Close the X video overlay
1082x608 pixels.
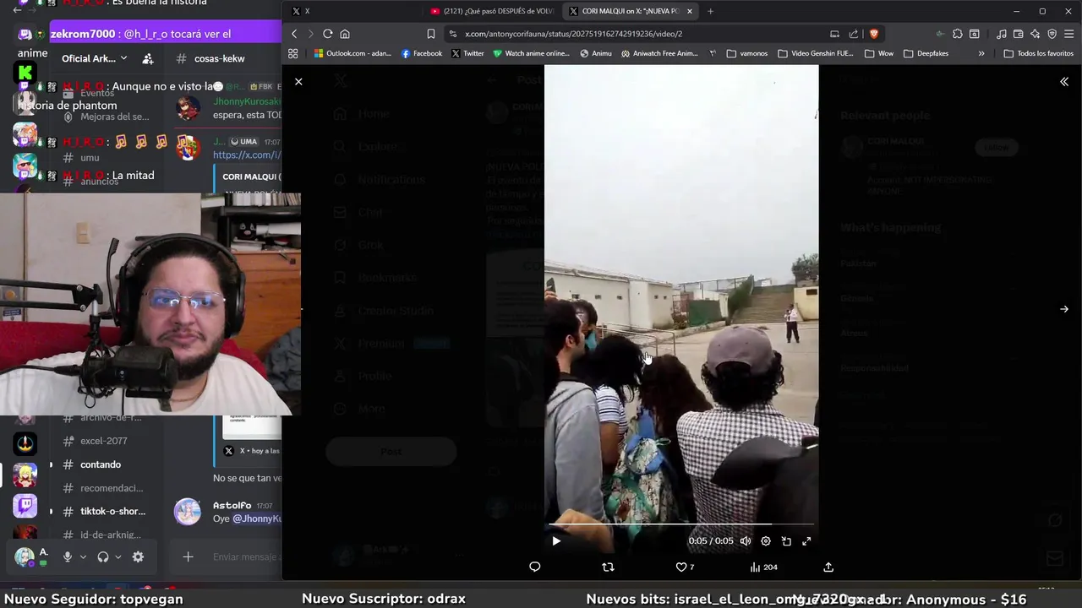click(x=298, y=82)
